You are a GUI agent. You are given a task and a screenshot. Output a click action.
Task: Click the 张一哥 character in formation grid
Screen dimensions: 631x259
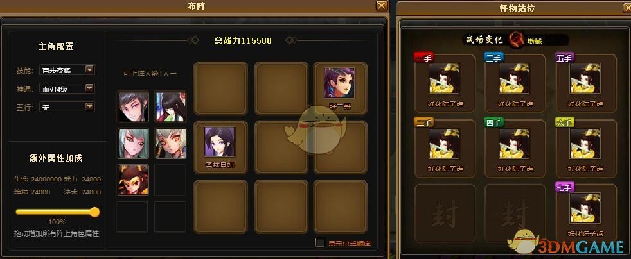(x=340, y=83)
